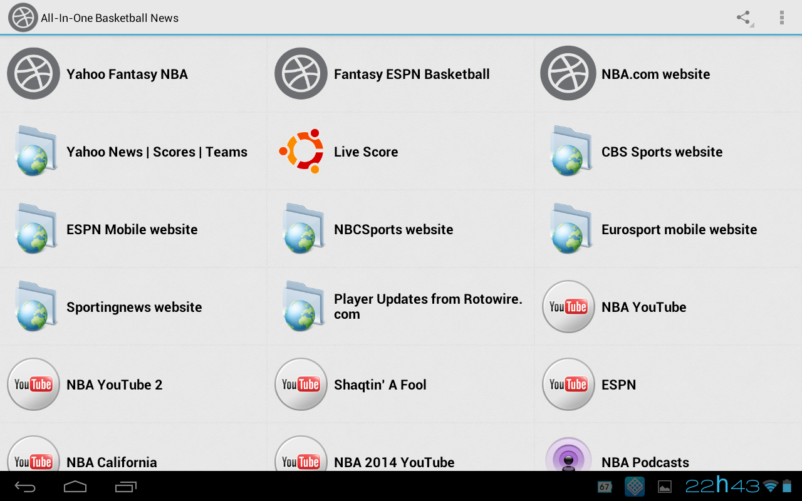
Task: Select the NBA YouTube label
Action: pyautogui.click(x=644, y=307)
